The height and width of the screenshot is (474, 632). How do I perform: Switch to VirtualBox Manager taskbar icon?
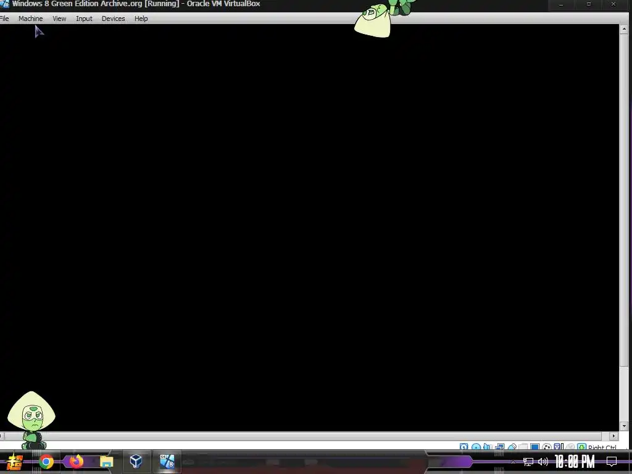click(x=136, y=461)
